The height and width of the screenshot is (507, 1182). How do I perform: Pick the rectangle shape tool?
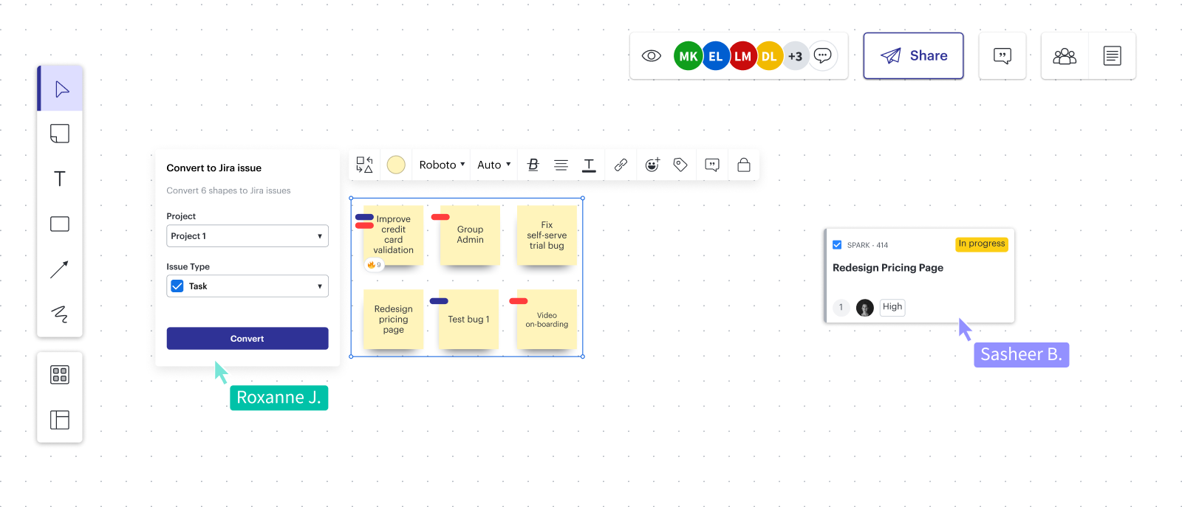click(x=60, y=224)
